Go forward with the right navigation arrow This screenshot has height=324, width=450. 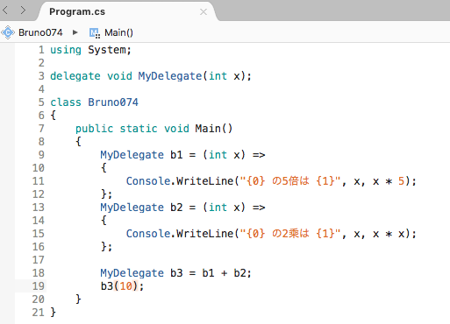point(23,11)
